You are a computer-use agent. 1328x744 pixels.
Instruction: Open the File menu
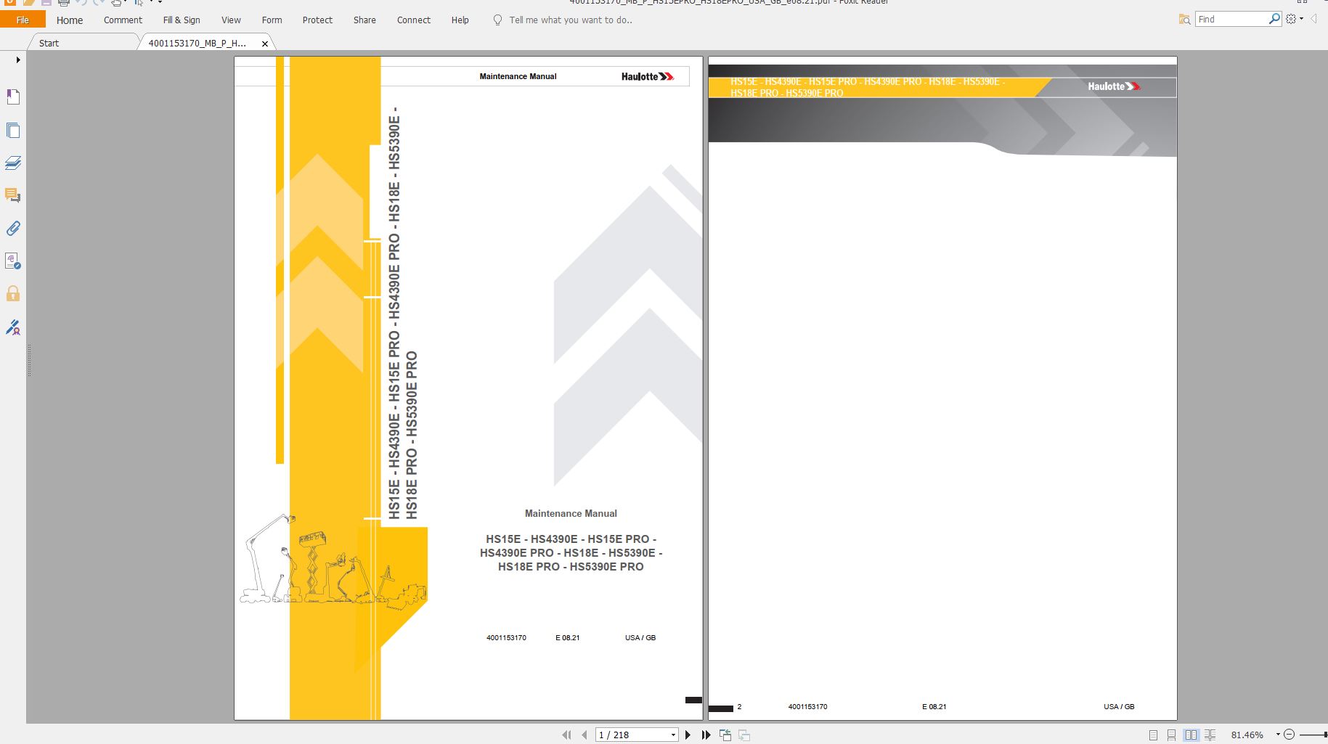(23, 20)
